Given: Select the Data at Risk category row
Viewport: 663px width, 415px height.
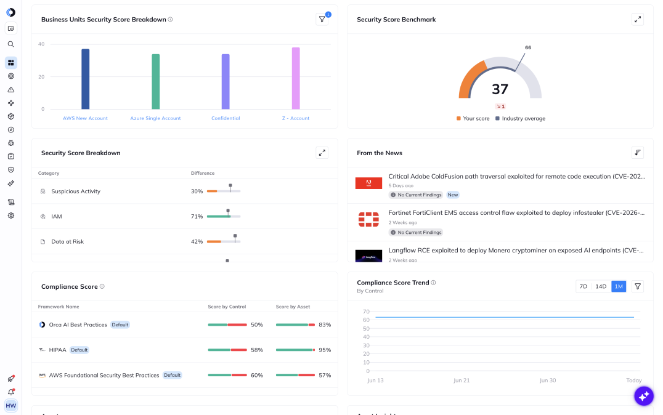Looking at the screenshot, I should coord(185,242).
